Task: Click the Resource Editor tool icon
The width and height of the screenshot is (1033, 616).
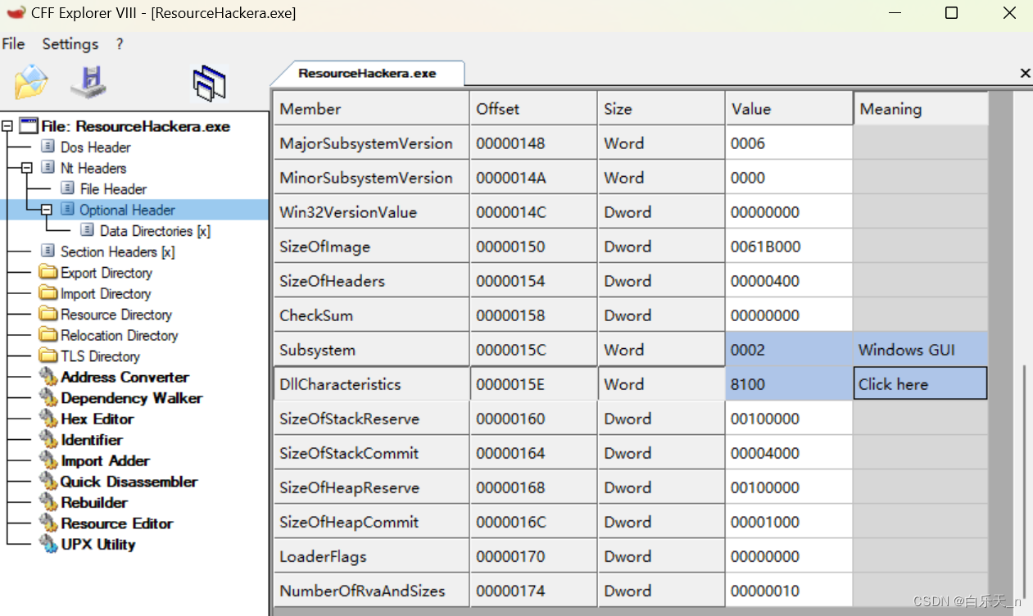Action: point(48,523)
